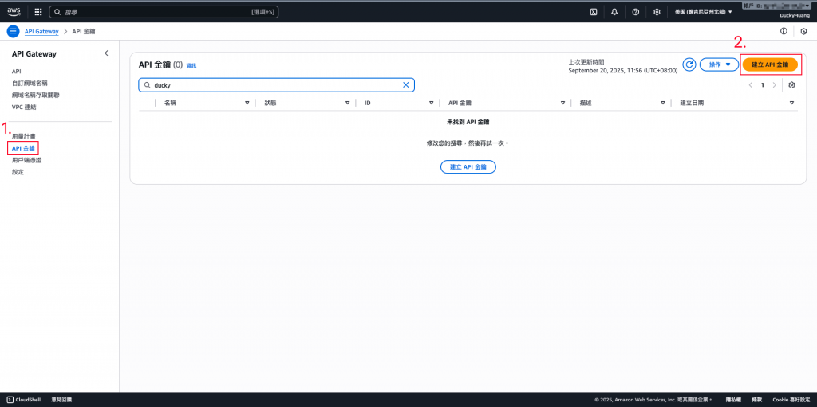Open 自訂網域名稱 in the sidebar
The image size is (817, 407).
click(x=30, y=84)
